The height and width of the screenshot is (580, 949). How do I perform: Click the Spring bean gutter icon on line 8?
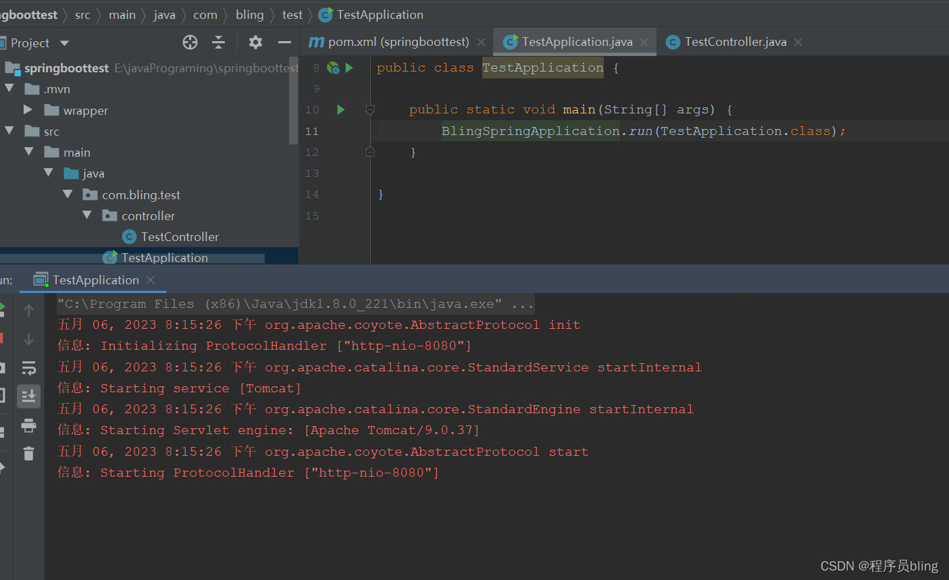(333, 68)
